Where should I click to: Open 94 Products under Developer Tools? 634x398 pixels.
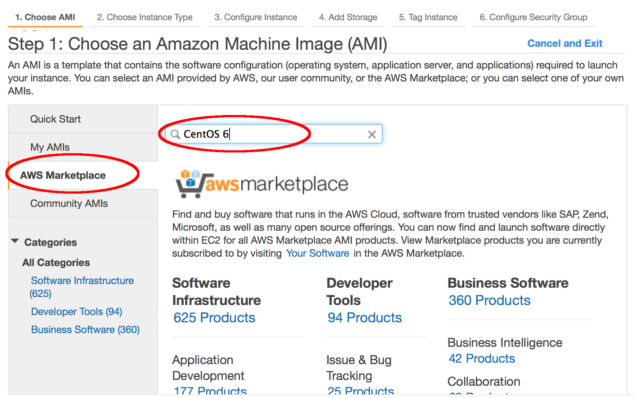coord(365,318)
